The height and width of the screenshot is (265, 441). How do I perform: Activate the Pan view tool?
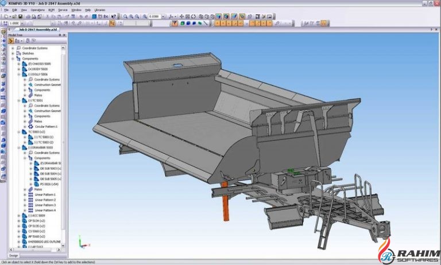coord(181,17)
